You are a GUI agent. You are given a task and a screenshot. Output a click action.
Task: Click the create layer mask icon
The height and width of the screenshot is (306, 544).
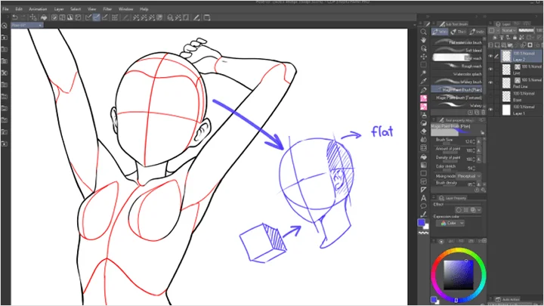click(x=530, y=45)
